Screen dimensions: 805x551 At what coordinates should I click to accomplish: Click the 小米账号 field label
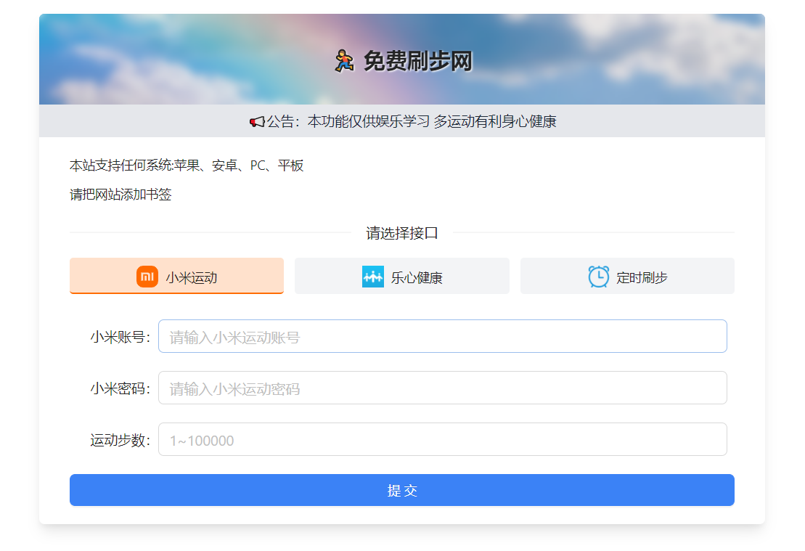(120, 337)
